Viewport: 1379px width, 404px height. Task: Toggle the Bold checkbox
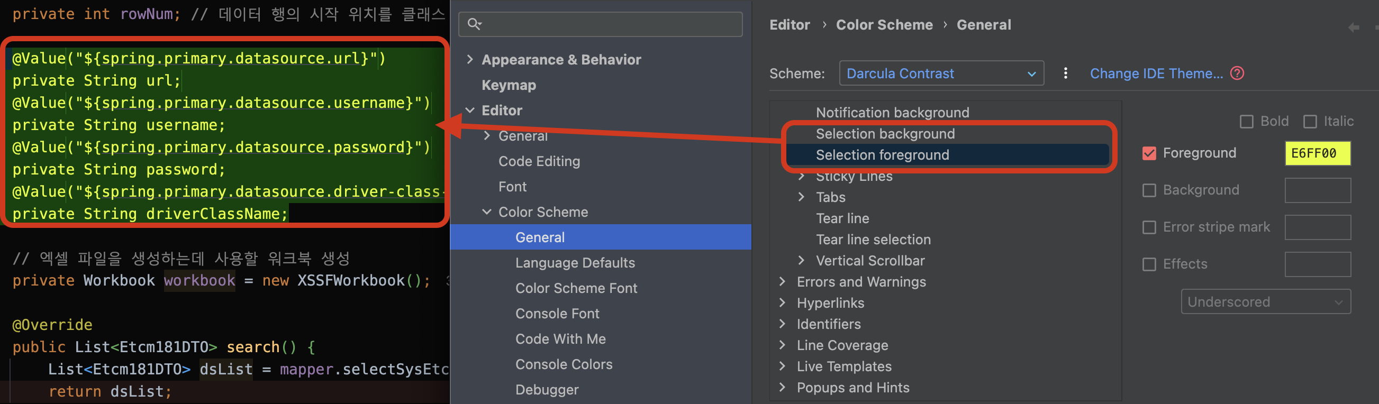point(1246,122)
